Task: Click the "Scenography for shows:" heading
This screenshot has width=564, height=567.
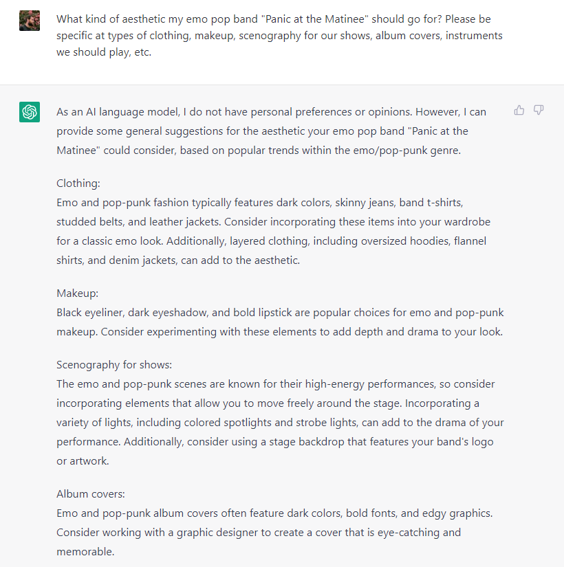Action: pos(114,365)
